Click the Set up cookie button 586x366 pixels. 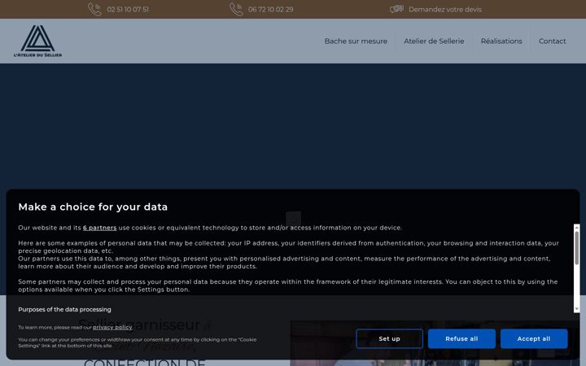(389, 338)
